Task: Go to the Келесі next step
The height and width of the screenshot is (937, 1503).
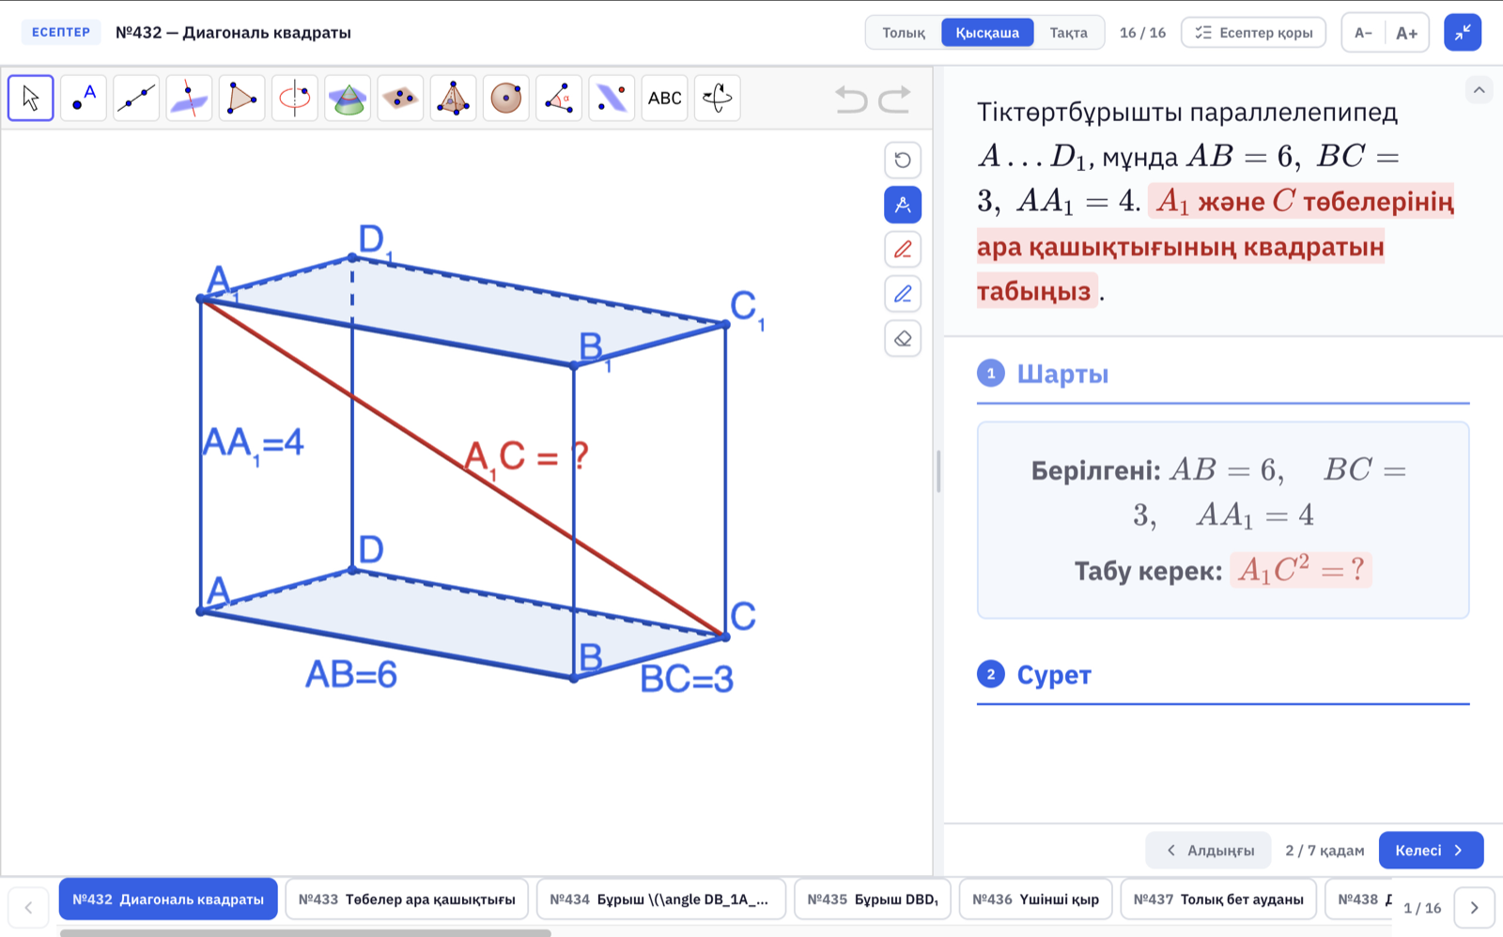Action: coord(1431,850)
